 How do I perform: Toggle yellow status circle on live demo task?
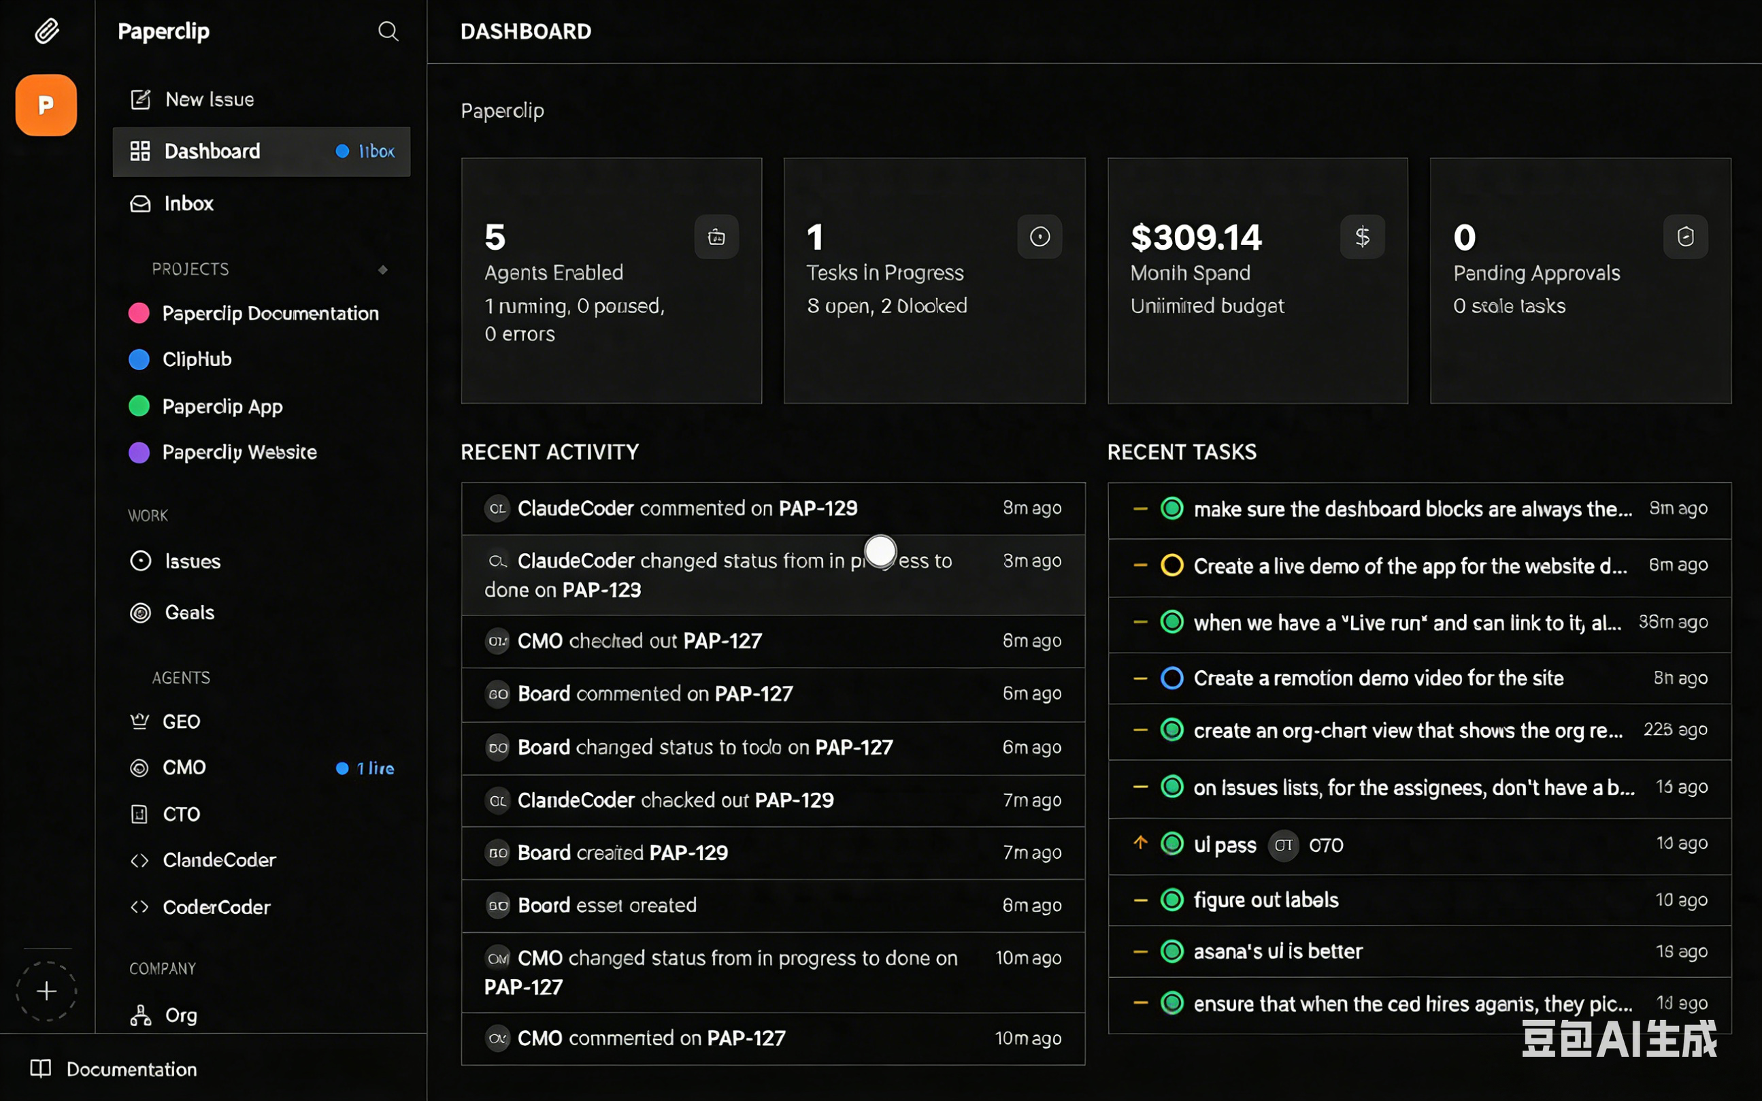tap(1171, 565)
